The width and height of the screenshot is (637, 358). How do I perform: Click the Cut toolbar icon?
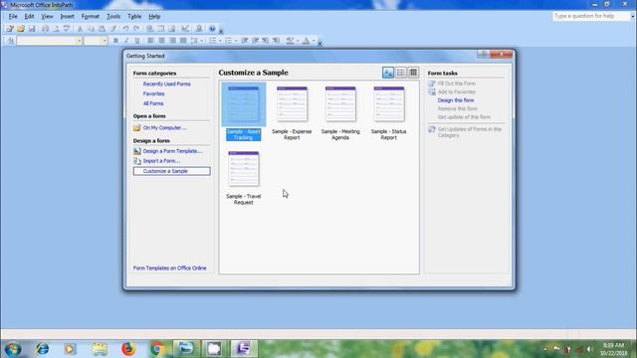(x=80, y=29)
